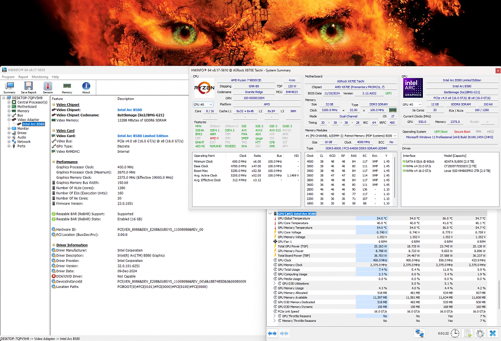Click the sensors list vertical scrollbar
Screen dimensions: 501x341
pyautogui.click(x=499, y=294)
